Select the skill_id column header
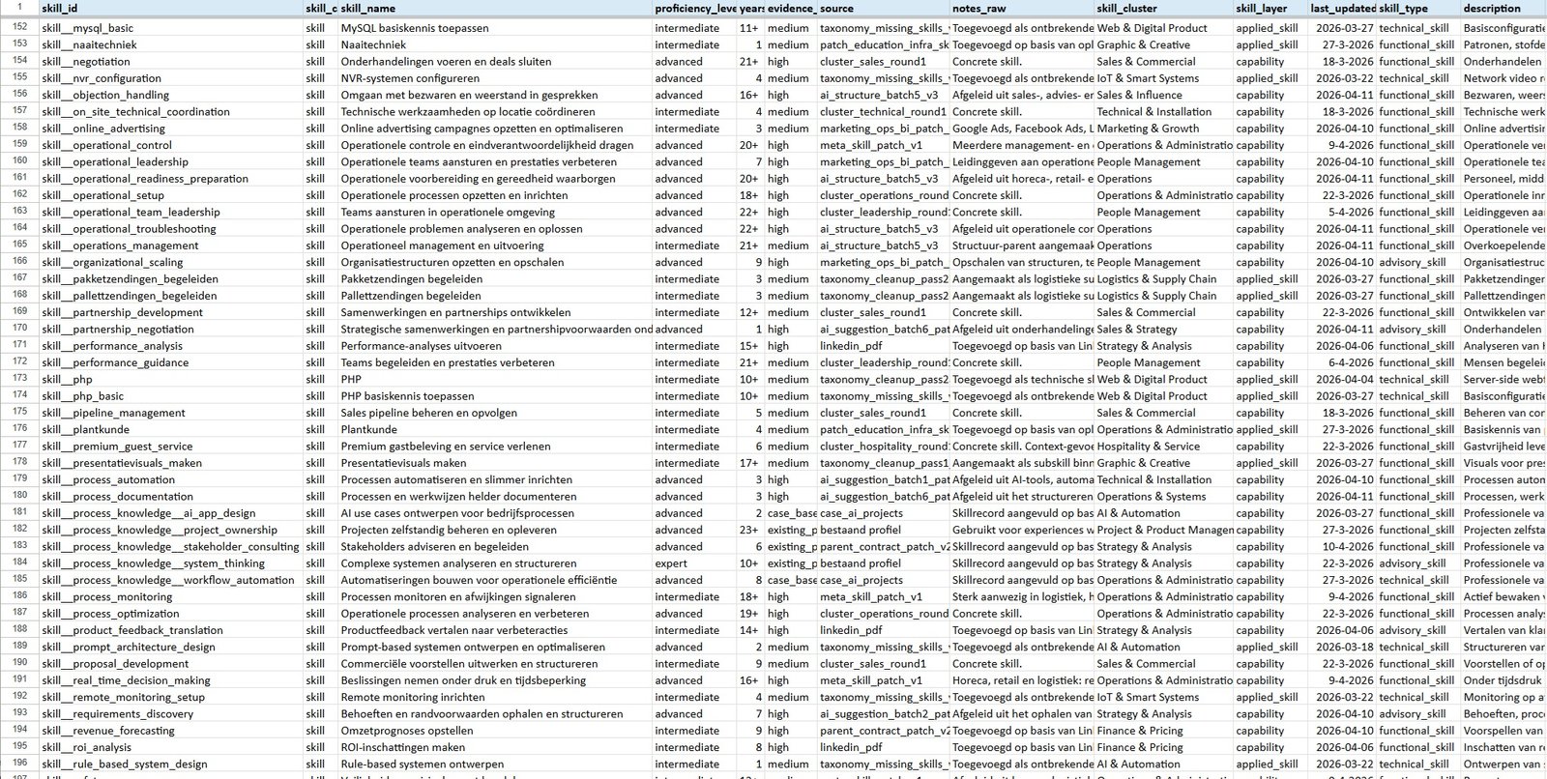 point(171,9)
